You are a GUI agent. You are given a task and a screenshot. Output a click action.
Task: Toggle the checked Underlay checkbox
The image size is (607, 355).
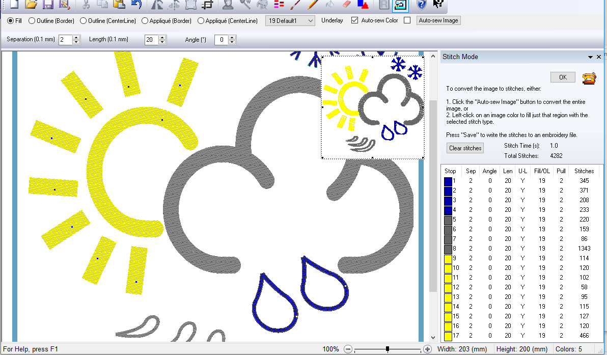point(354,20)
